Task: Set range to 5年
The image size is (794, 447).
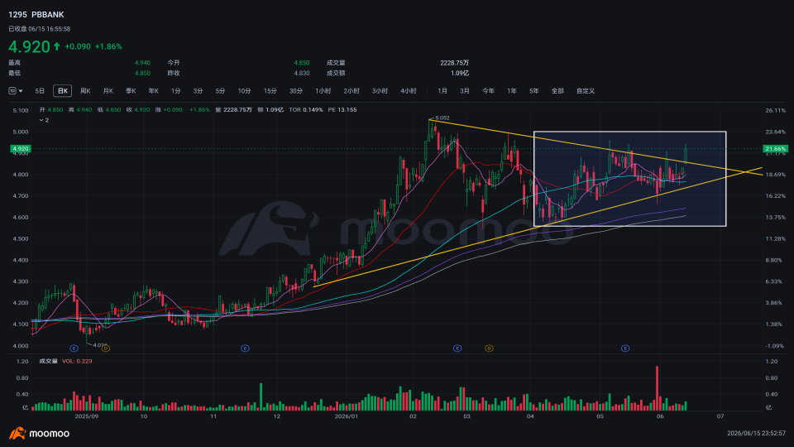Action: tap(533, 91)
